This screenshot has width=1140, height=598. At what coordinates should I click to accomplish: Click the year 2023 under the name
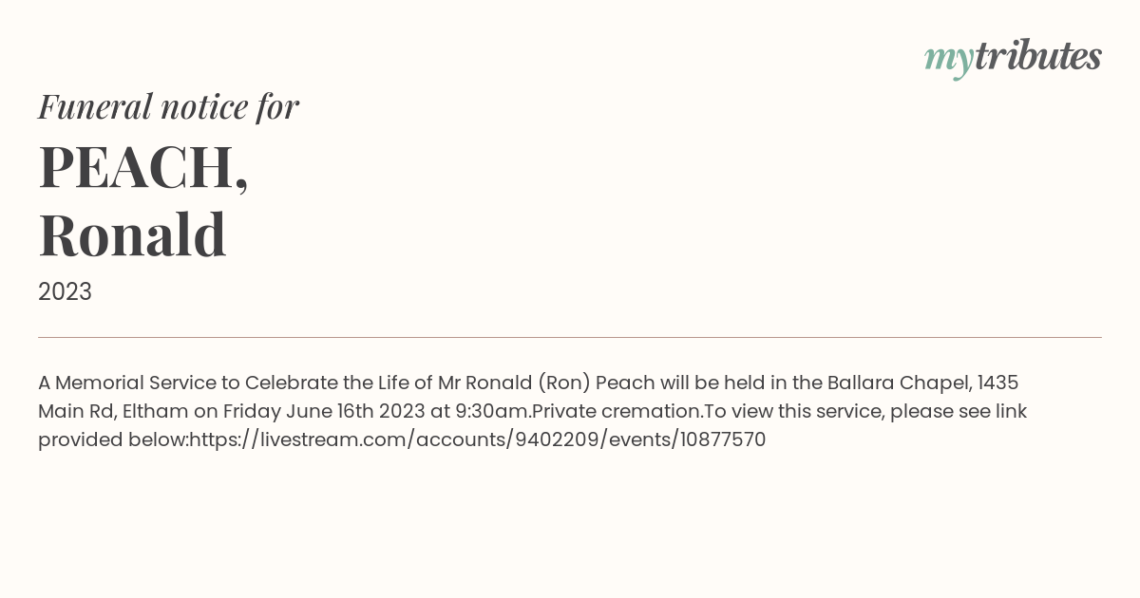(x=65, y=292)
